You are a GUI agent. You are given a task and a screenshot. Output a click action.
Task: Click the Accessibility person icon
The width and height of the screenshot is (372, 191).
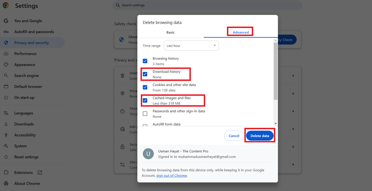[x=6, y=135]
